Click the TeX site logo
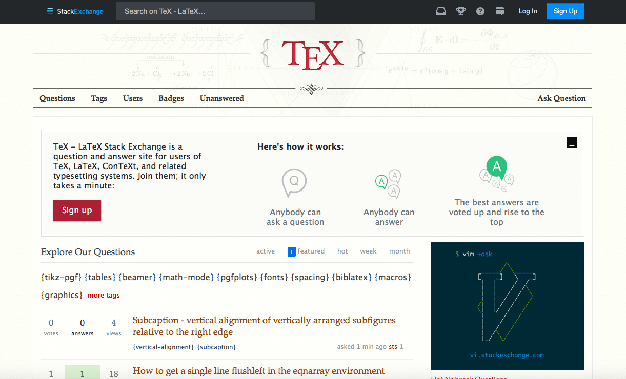 (x=313, y=55)
